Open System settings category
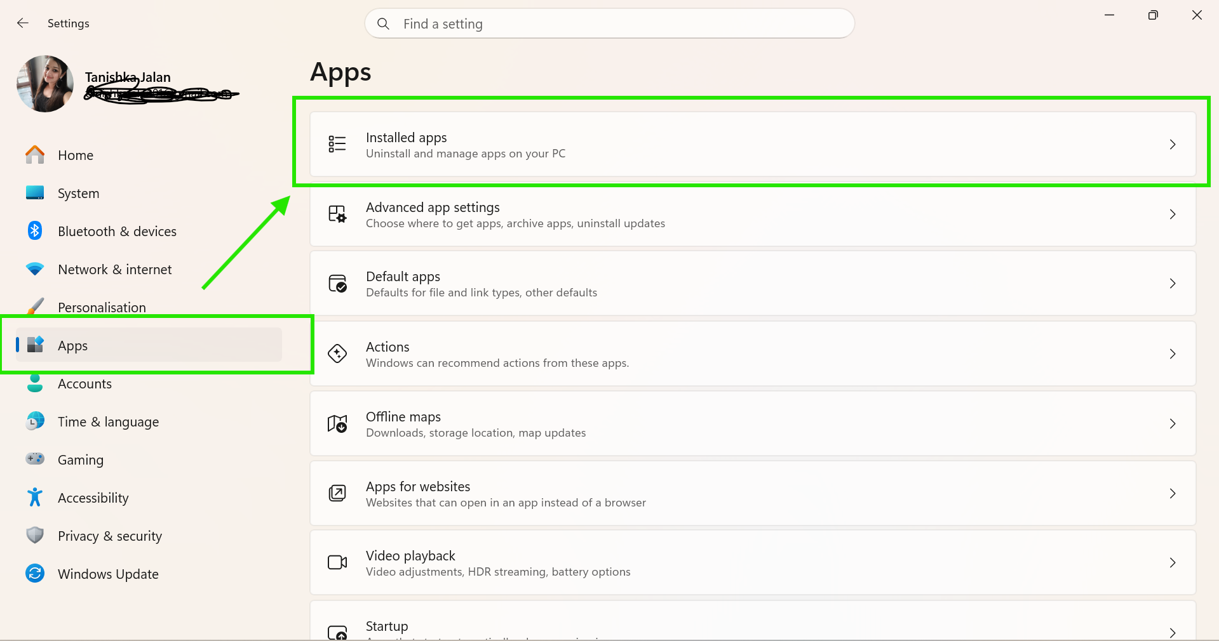Viewport: 1219px width, 641px height. (149, 193)
